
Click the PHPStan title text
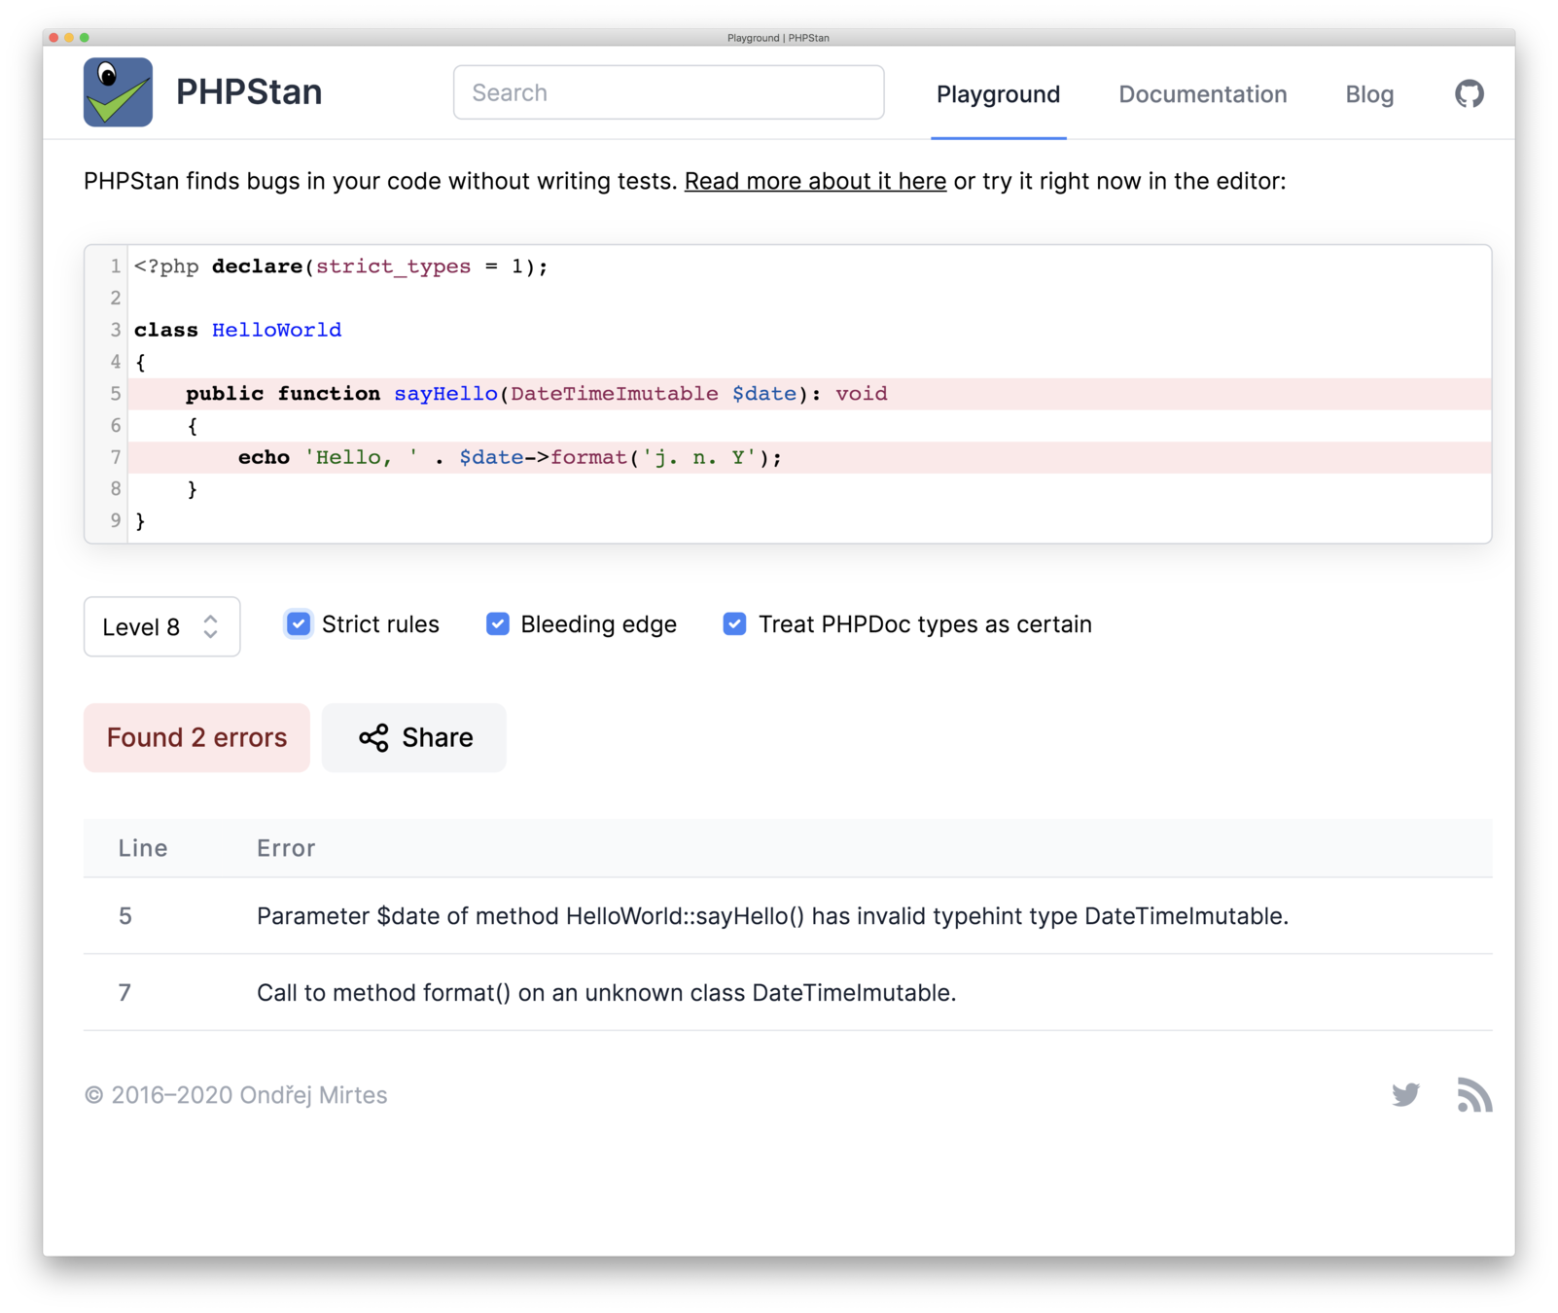[249, 91]
